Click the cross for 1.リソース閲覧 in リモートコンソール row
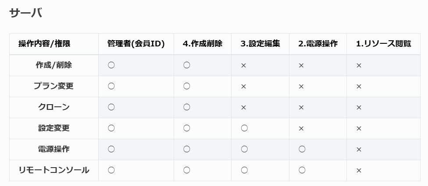The height and width of the screenshot is (186, 428). [x=359, y=171]
